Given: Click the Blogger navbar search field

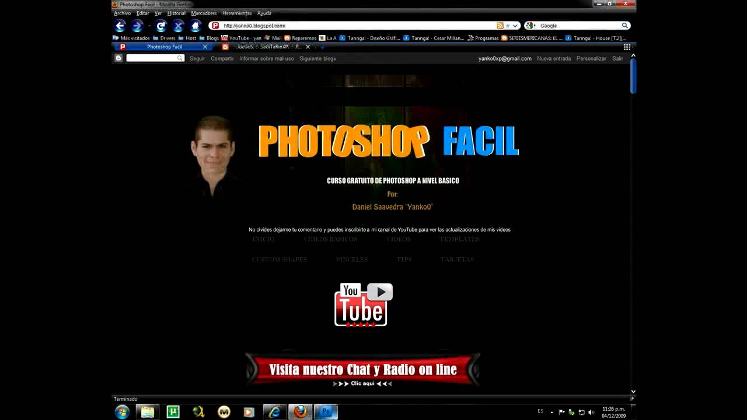Looking at the screenshot, I should coord(155,58).
